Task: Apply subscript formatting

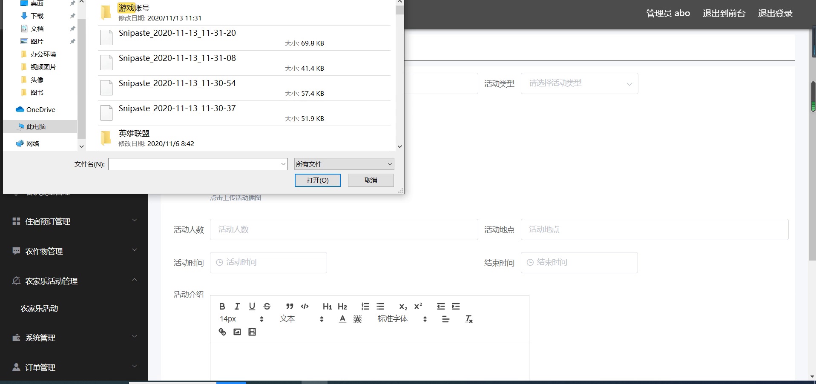Action: [x=403, y=307]
